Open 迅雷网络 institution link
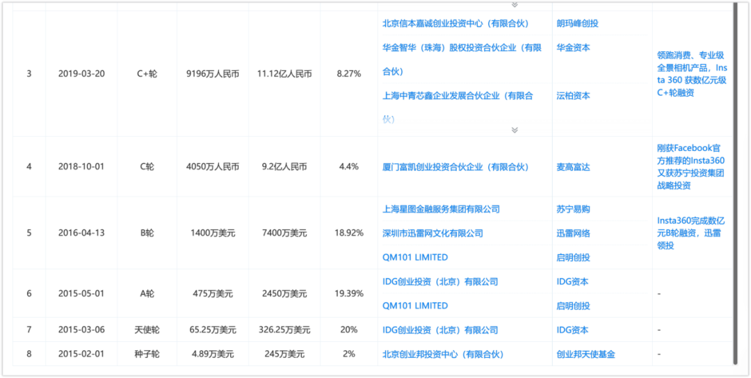Viewport: 751px width, 378px height. 574,233
